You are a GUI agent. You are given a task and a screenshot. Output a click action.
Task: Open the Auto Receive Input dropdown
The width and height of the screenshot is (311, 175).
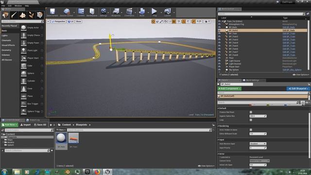click(258, 144)
